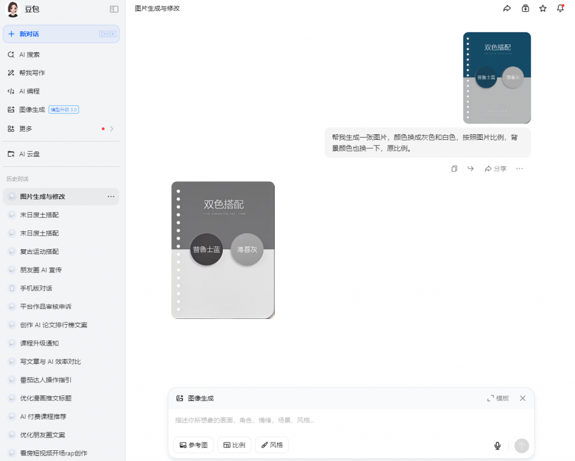Screen dimensions: 575x461
Task: Click chat bubble icon beside AI 付费课程推荐
Action: pos(12,417)
